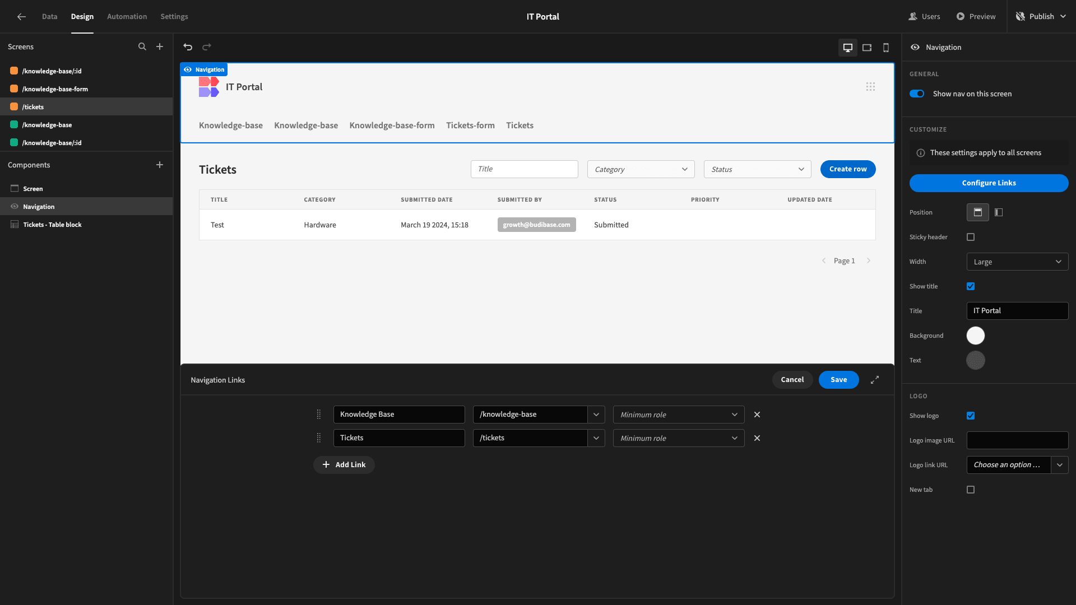Click the back arrow icon
Viewport: 1076px width, 605px height.
click(x=21, y=17)
